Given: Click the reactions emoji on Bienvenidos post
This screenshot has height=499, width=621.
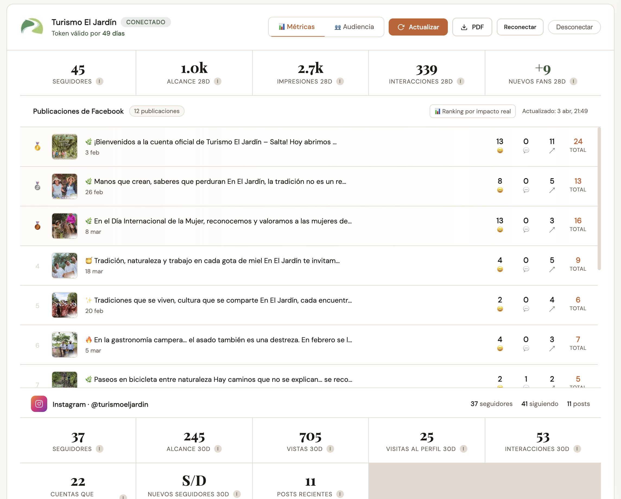Looking at the screenshot, I should (500, 151).
